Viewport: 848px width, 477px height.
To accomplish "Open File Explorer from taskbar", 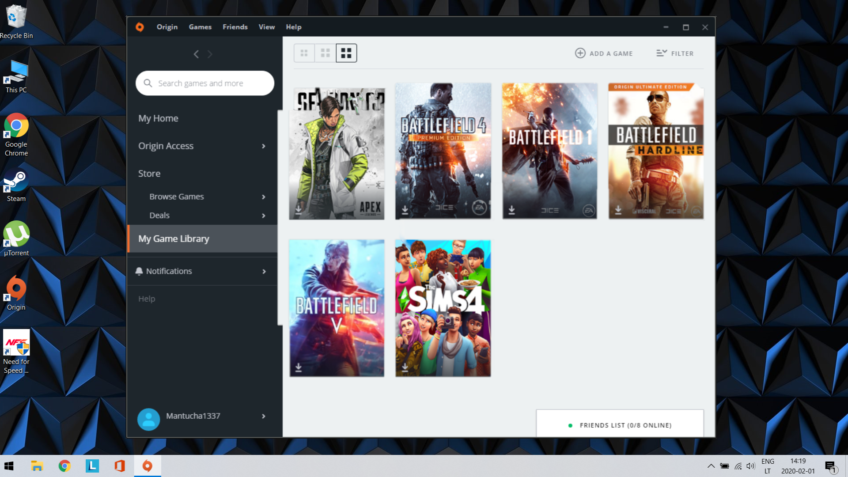I will point(37,466).
